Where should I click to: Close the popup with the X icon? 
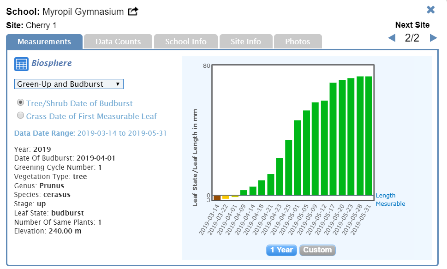[x=431, y=10]
